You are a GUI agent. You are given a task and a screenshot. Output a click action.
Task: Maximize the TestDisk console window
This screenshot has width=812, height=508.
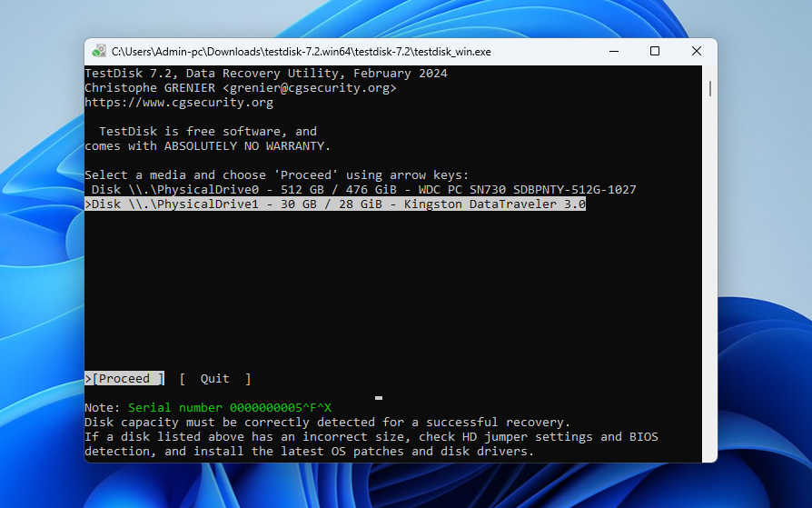point(655,51)
